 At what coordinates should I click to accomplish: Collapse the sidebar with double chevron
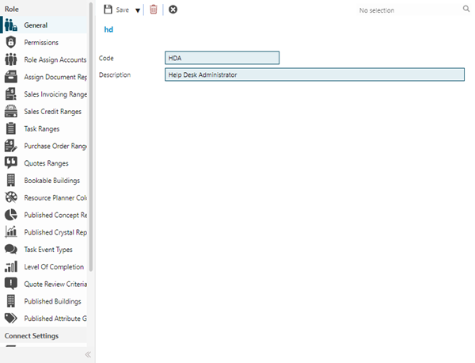pyautogui.click(x=88, y=354)
